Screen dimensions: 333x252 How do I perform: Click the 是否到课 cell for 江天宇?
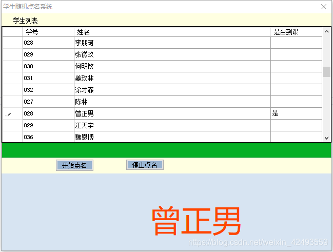(296, 125)
